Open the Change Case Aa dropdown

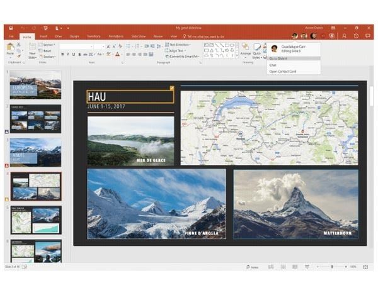pyautogui.click(x=100, y=54)
